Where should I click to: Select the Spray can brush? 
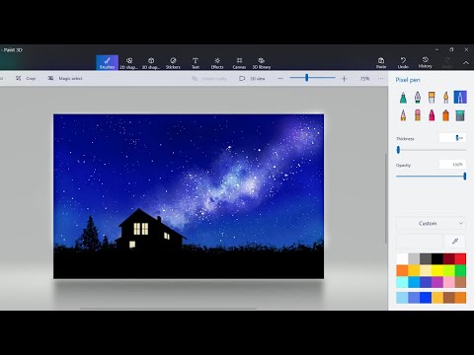pyautogui.click(x=445, y=115)
